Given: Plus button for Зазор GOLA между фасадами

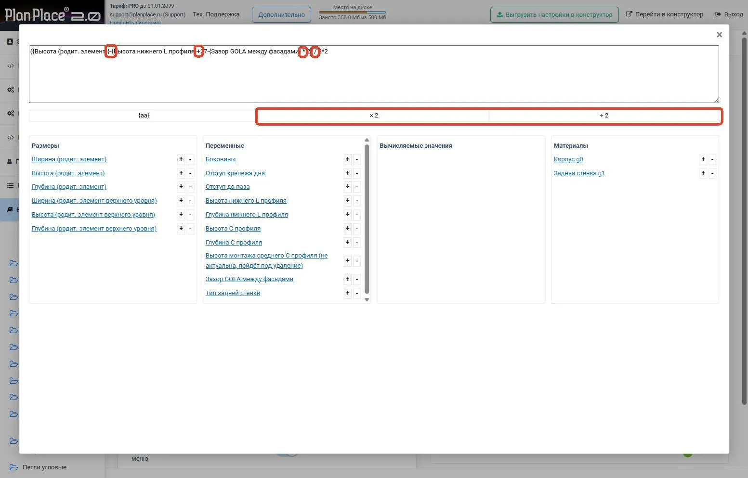Looking at the screenshot, I should pos(348,279).
